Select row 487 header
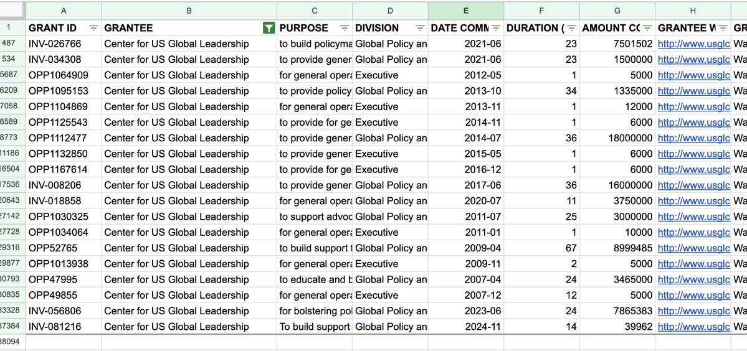Image resolution: width=747 pixels, height=351 pixels. pyautogui.click(x=12, y=44)
